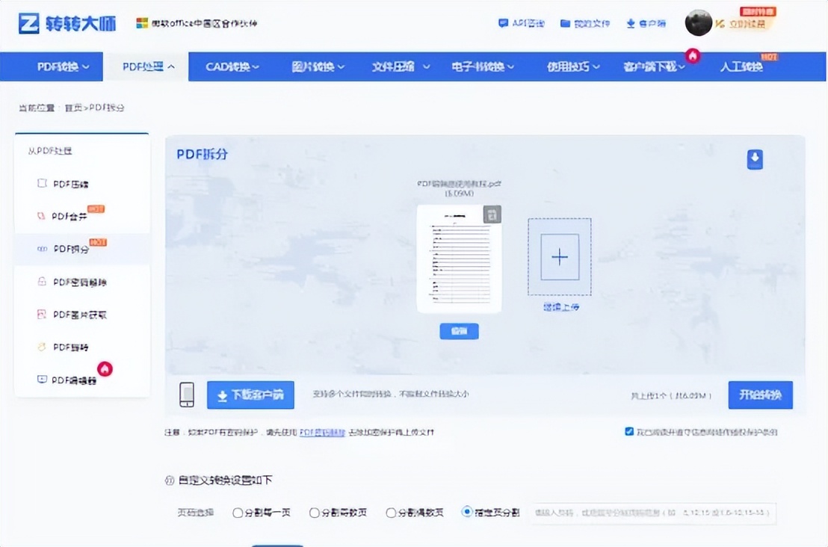The image size is (828, 547).
Task: Click the plus icon to add another file
Action: coord(560,257)
